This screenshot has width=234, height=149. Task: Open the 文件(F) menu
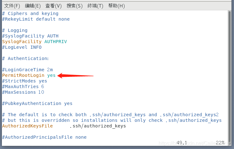tap(12, 6)
